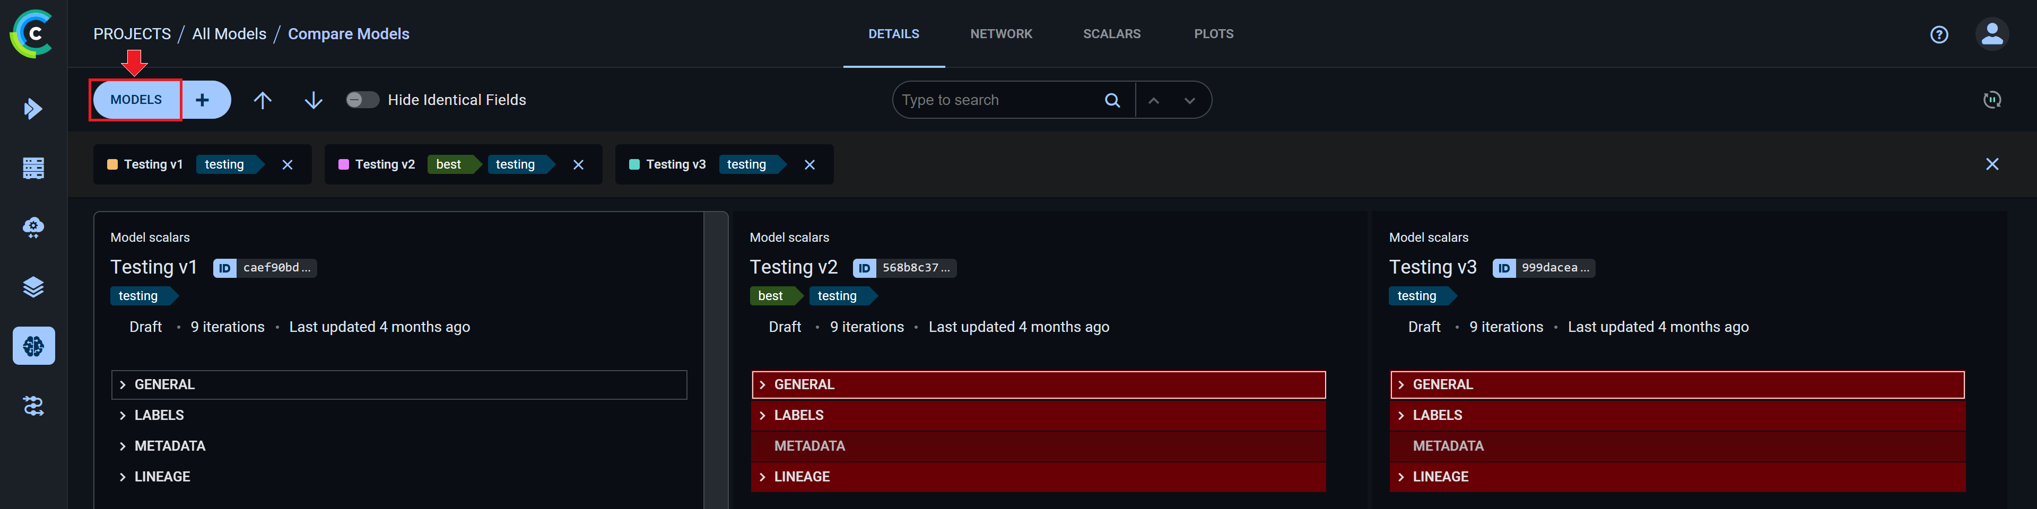The image size is (2037, 509).
Task: Click the add model plus button
Action: 203,100
